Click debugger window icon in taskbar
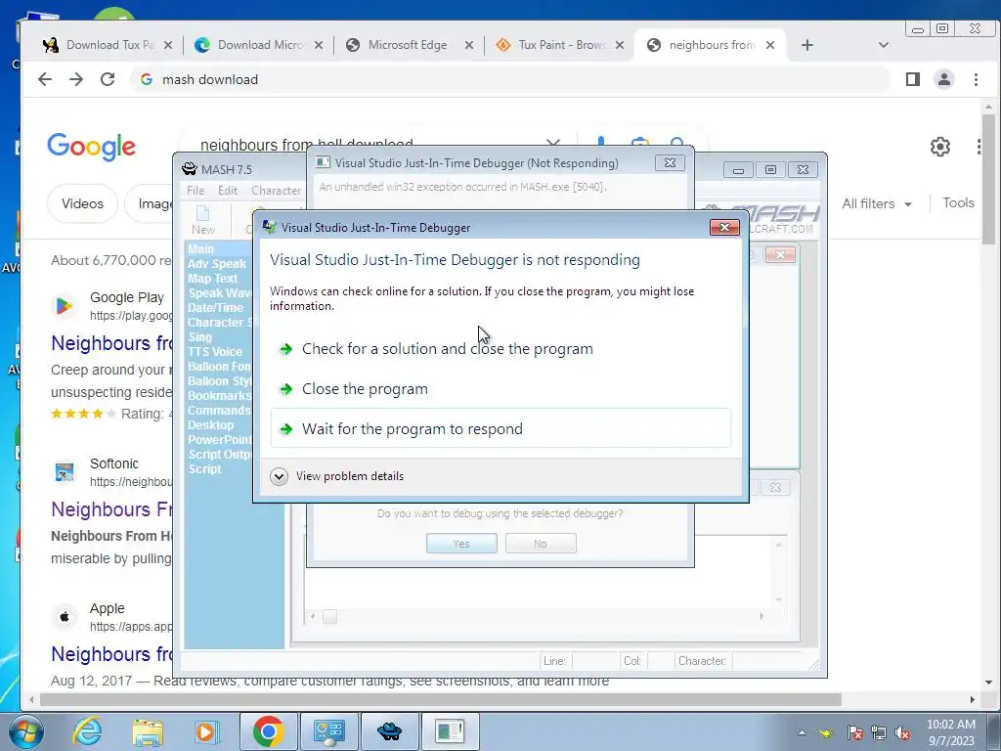 (x=450, y=731)
